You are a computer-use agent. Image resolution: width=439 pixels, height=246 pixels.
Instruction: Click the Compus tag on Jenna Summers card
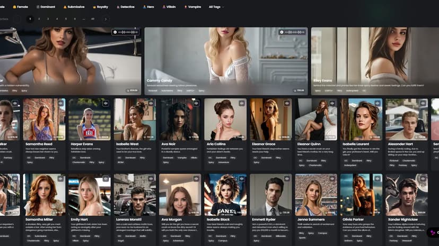coord(322,233)
